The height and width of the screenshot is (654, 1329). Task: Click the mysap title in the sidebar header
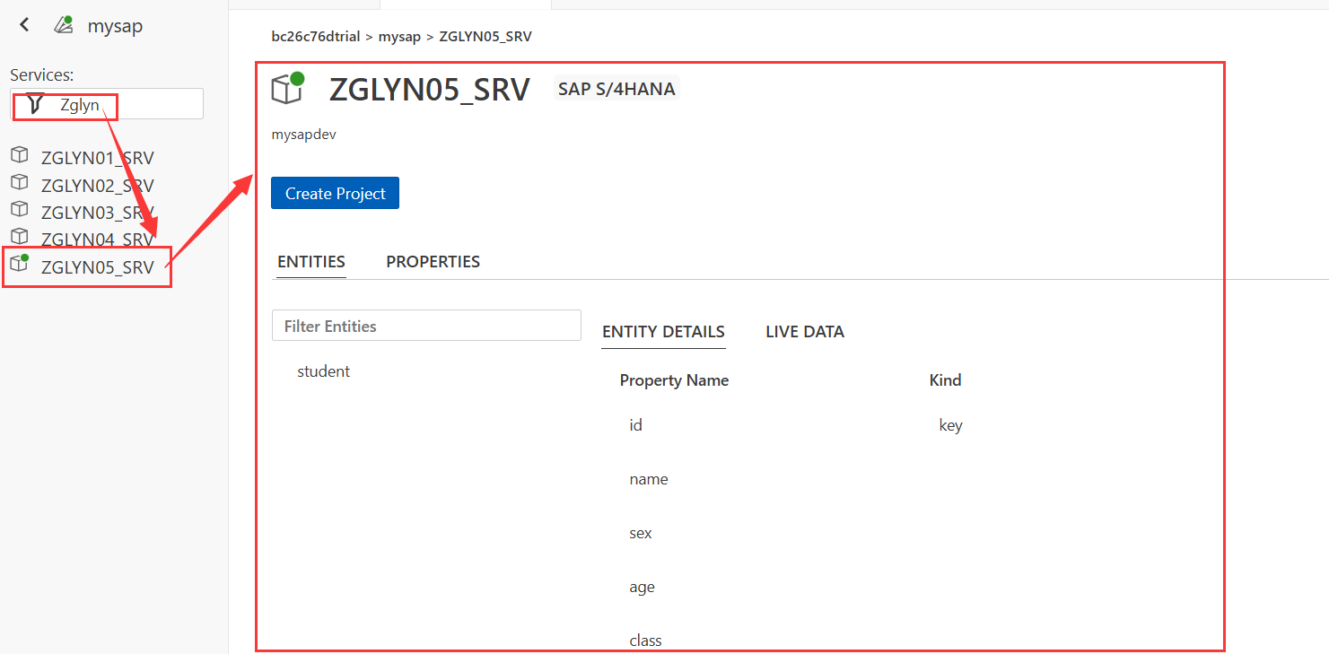115,26
